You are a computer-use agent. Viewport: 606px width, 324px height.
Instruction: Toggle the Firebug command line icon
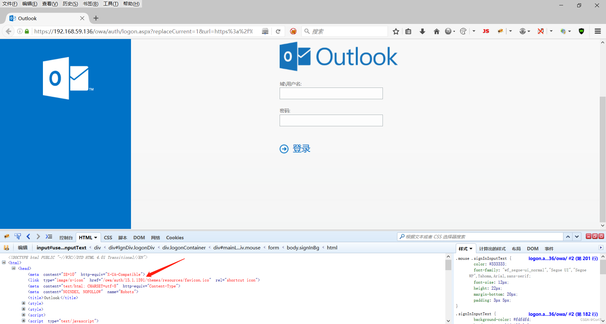pos(49,236)
